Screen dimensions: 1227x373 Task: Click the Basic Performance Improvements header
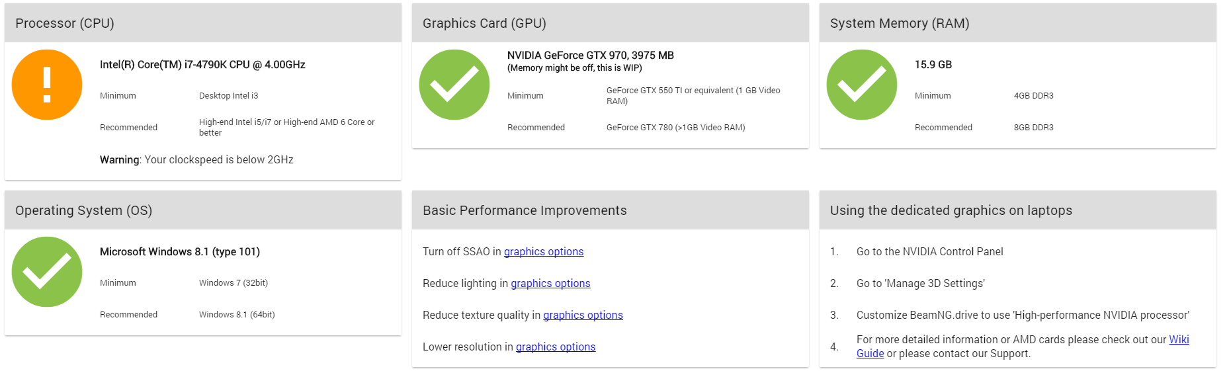(x=611, y=210)
